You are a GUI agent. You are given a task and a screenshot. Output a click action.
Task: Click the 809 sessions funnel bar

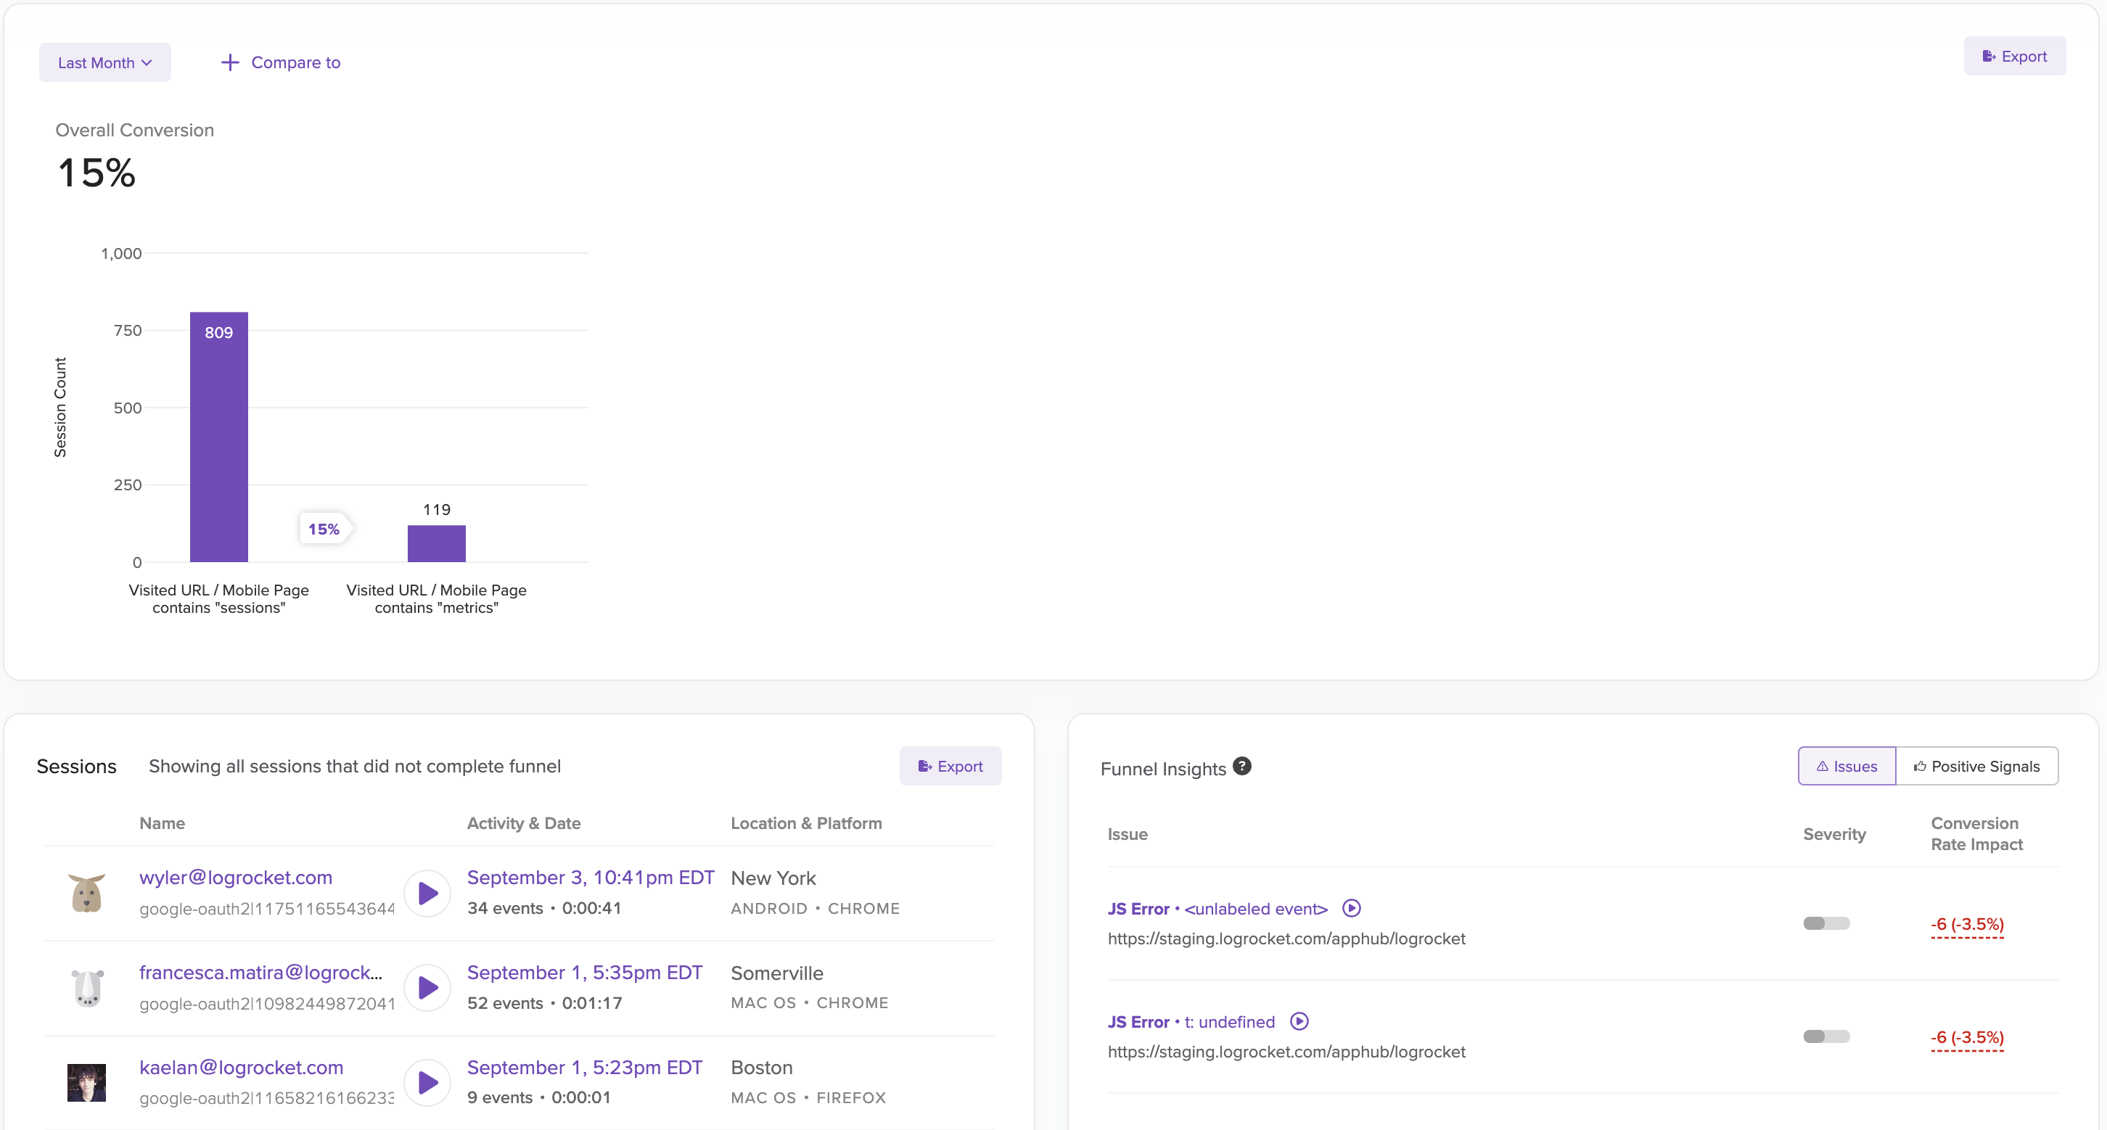tap(218, 437)
